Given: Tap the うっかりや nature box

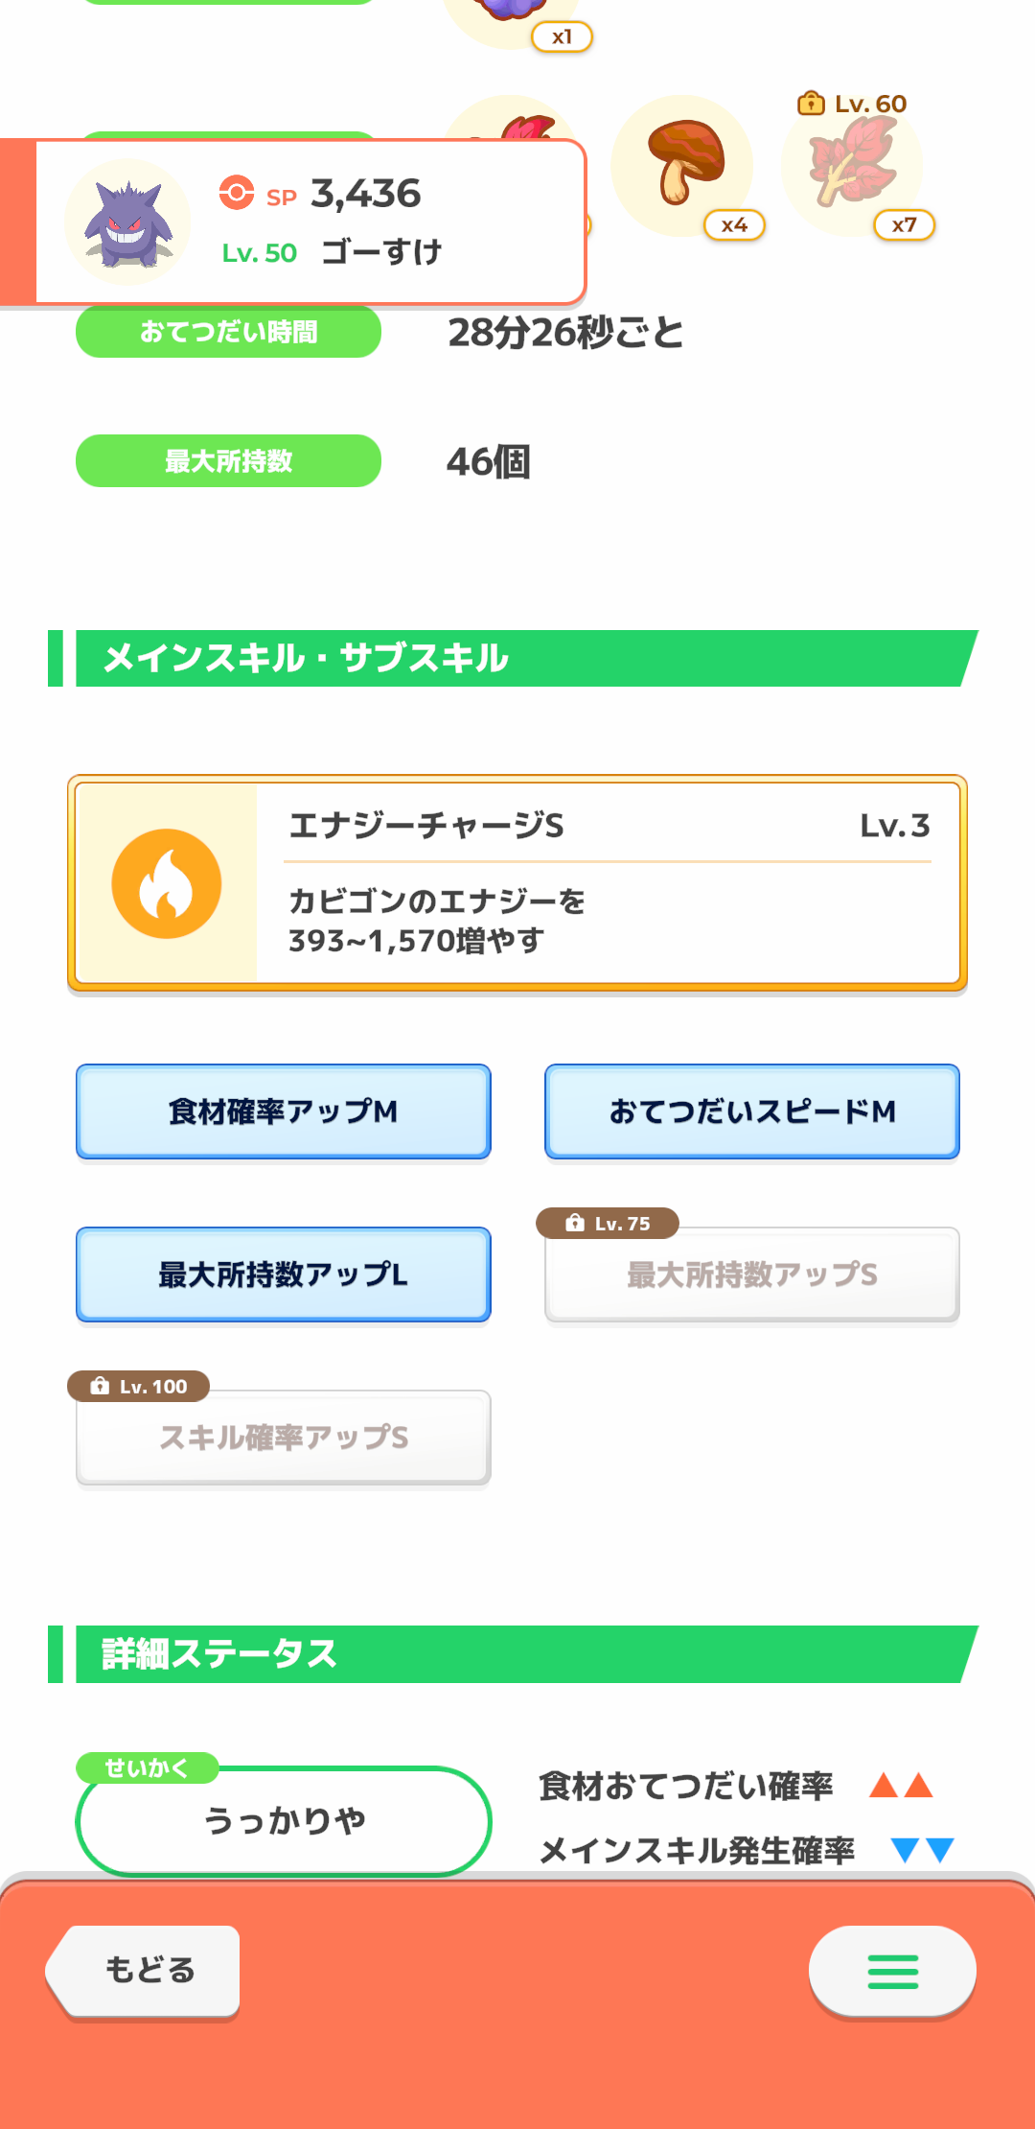Looking at the screenshot, I should [x=284, y=1820].
